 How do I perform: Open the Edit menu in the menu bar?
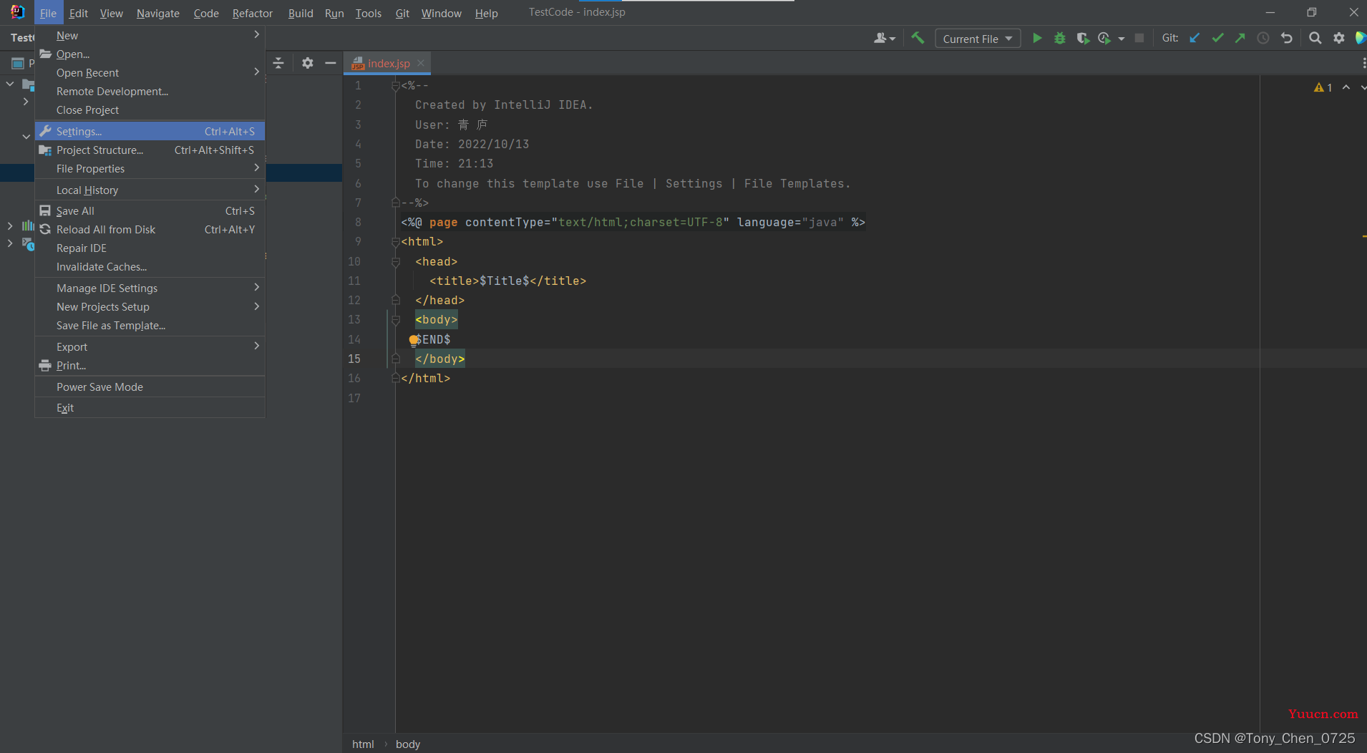[79, 13]
